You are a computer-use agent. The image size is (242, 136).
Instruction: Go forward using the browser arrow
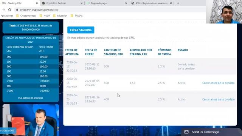(x=3, y=10)
